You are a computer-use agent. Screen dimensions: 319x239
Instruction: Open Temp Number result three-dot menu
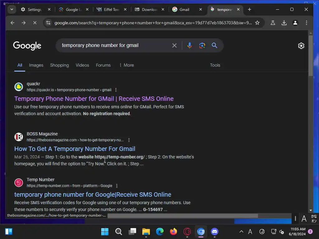coord(117,186)
